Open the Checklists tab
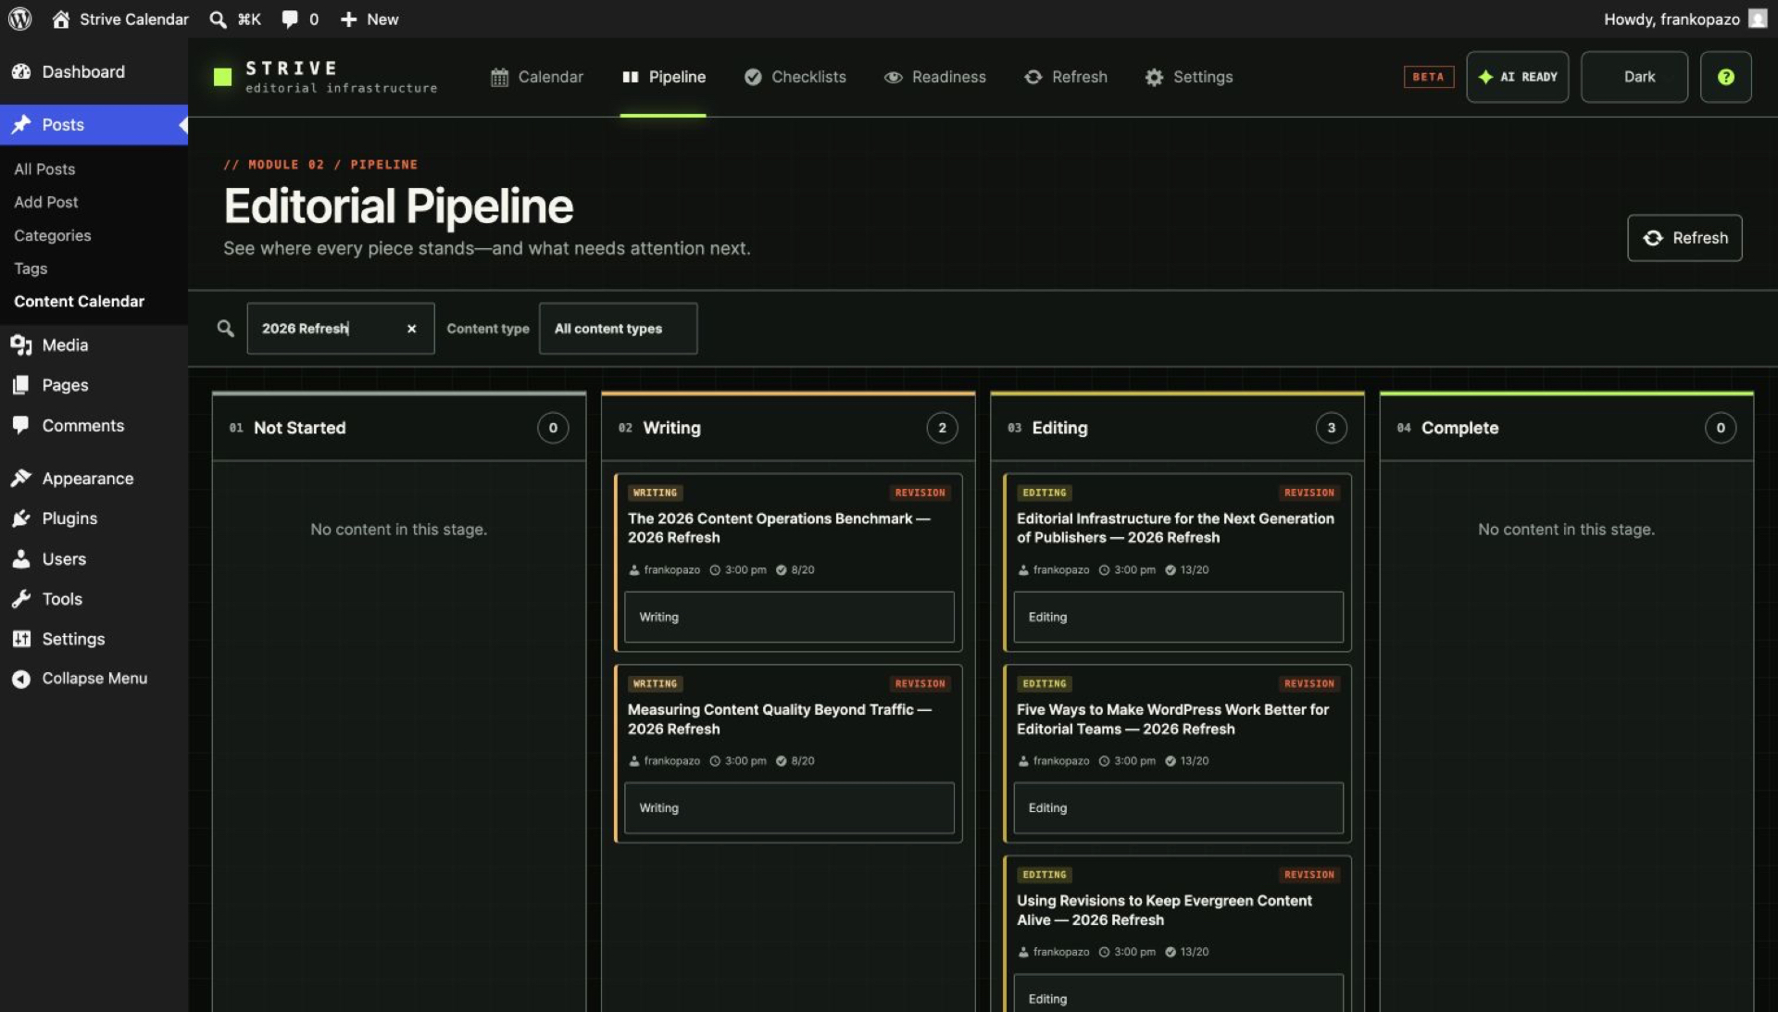Screen dimensions: 1778x1012 (795, 77)
